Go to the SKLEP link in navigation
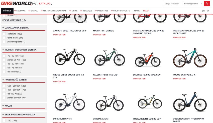 pos(146,11)
